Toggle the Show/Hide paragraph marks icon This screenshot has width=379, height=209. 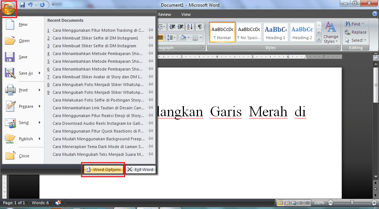point(199,27)
